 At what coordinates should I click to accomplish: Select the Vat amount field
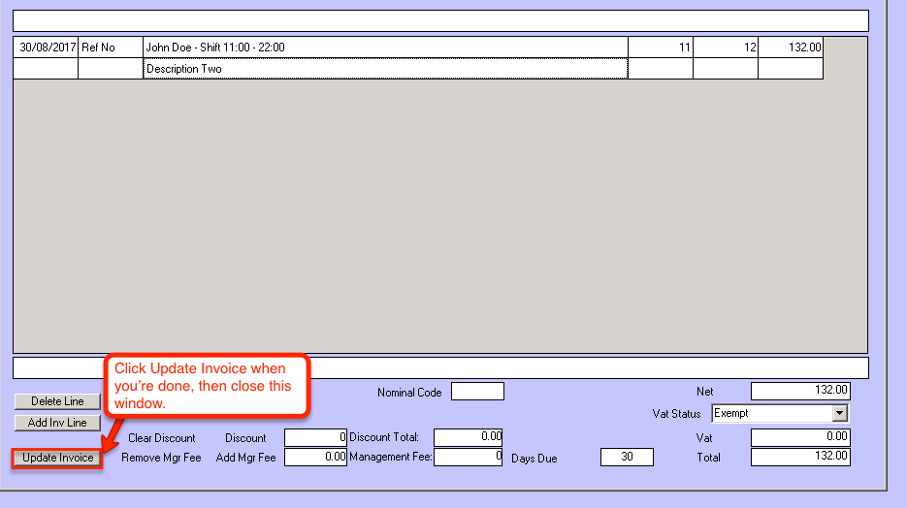(800, 437)
